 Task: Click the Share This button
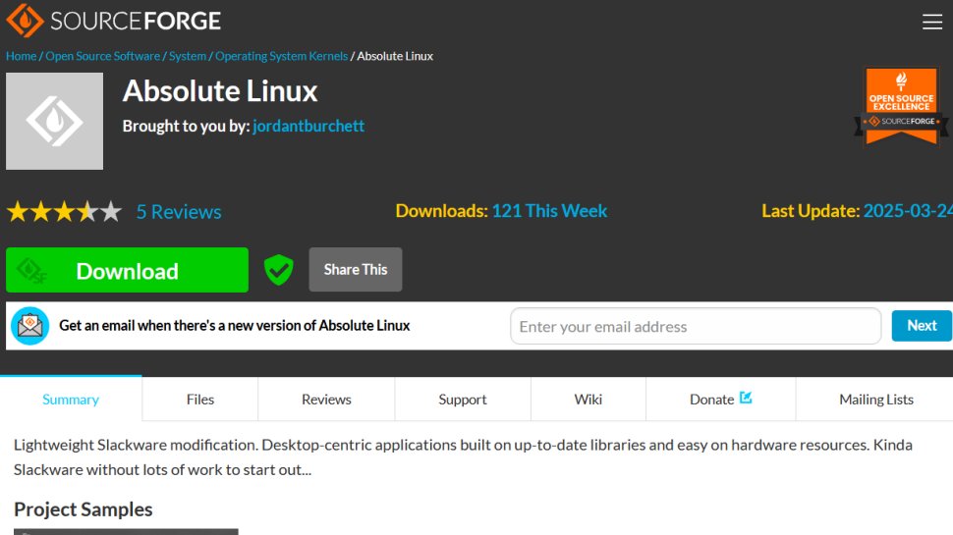click(x=356, y=270)
